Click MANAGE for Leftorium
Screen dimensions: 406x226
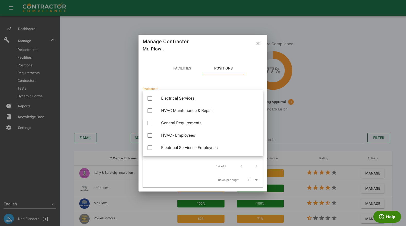(373, 188)
